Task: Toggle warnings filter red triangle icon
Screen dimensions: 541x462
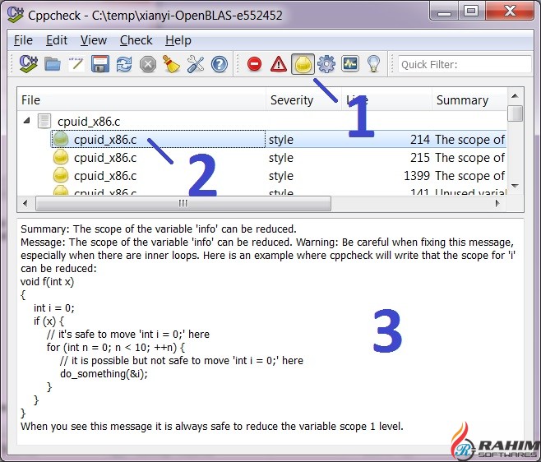Action: (279, 64)
